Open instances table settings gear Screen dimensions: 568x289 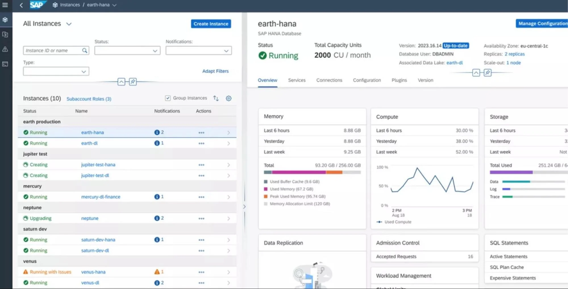pyautogui.click(x=229, y=98)
